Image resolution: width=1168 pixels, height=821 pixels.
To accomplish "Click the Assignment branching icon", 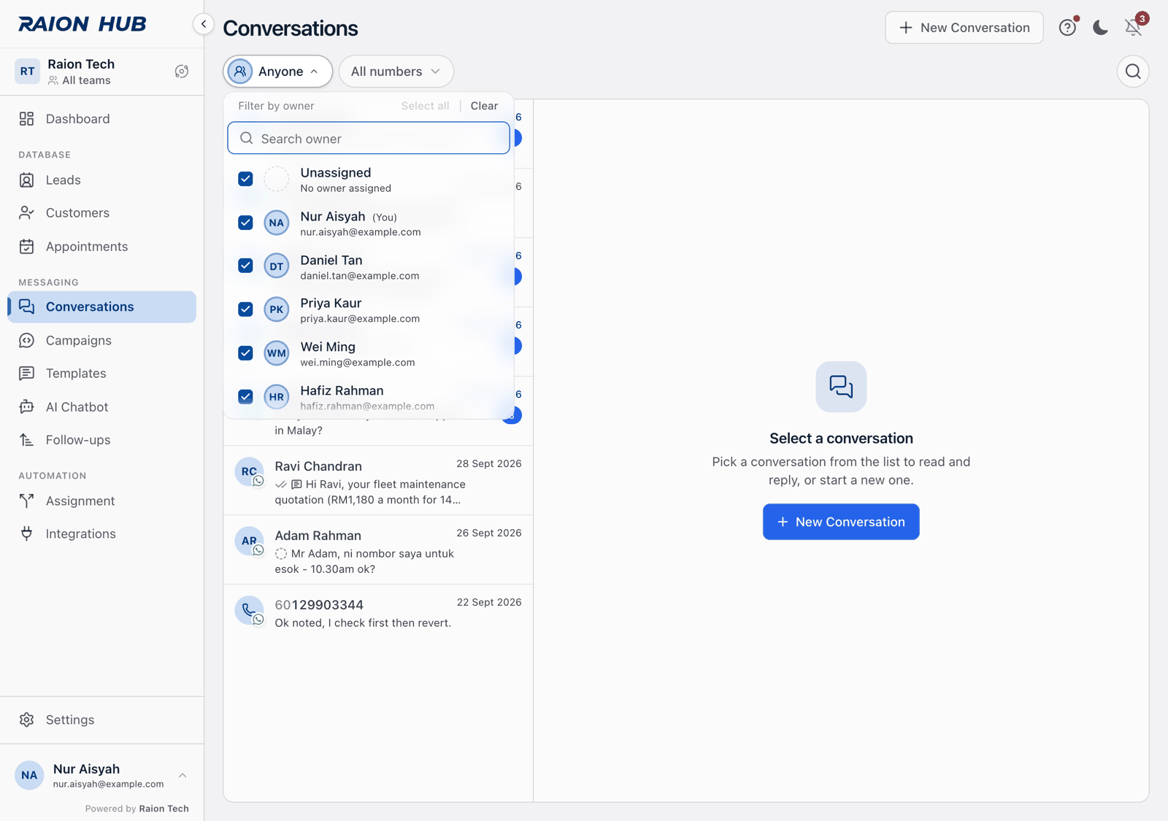I will (27, 501).
